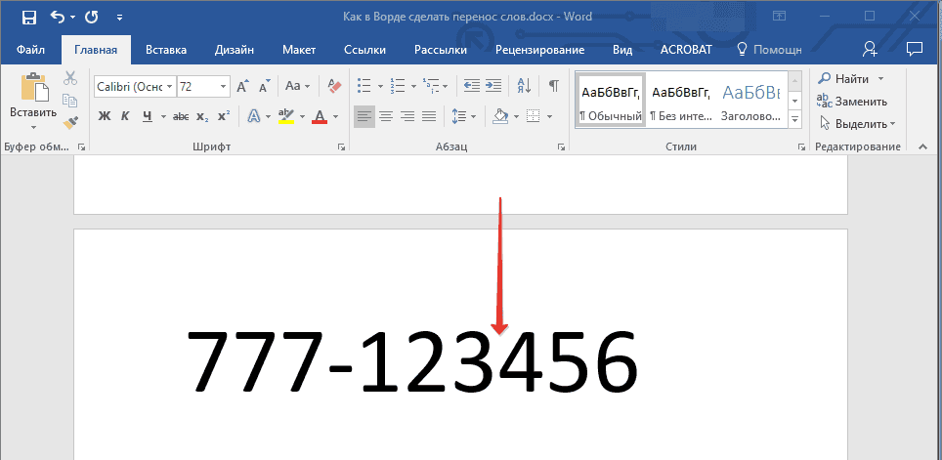Image resolution: width=942 pixels, height=460 pixels.
Task: Apply red font color
Action: point(319,116)
